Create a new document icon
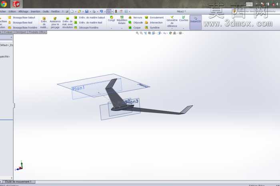 pyautogui.click(x=72, y=12)
